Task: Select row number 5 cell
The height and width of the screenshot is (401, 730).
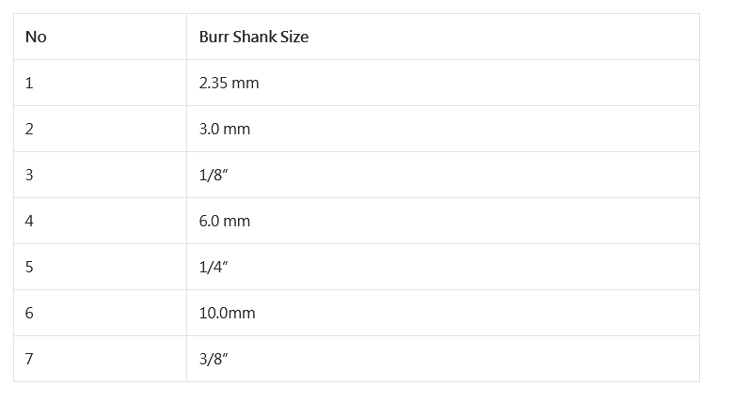Action: coord(100,267)
